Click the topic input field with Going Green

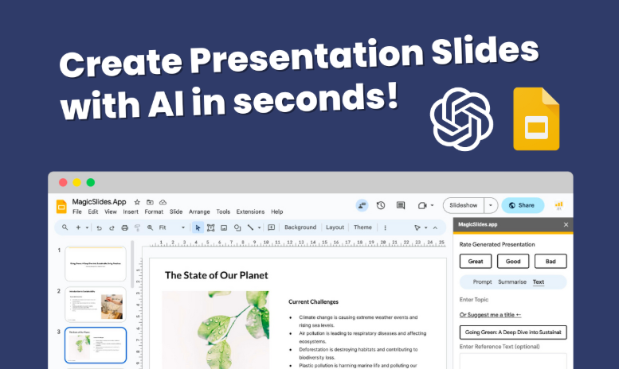[x=513, y=332]
